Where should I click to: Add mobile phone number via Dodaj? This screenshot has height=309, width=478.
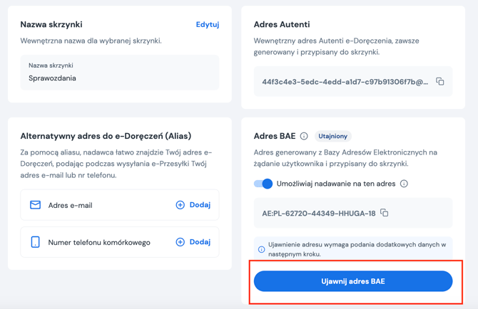click(x=200, y=242)
